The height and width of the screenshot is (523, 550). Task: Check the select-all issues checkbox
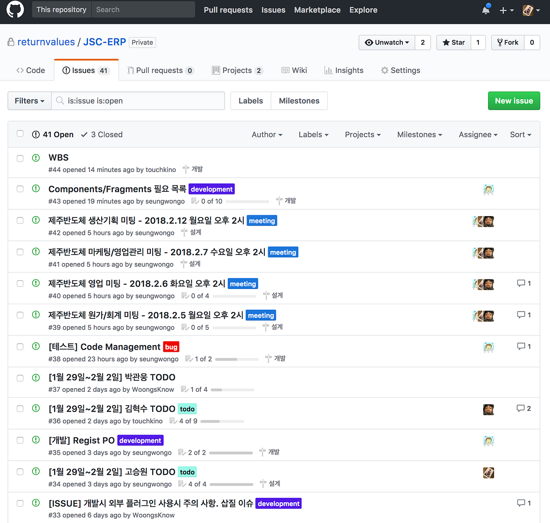20,133
